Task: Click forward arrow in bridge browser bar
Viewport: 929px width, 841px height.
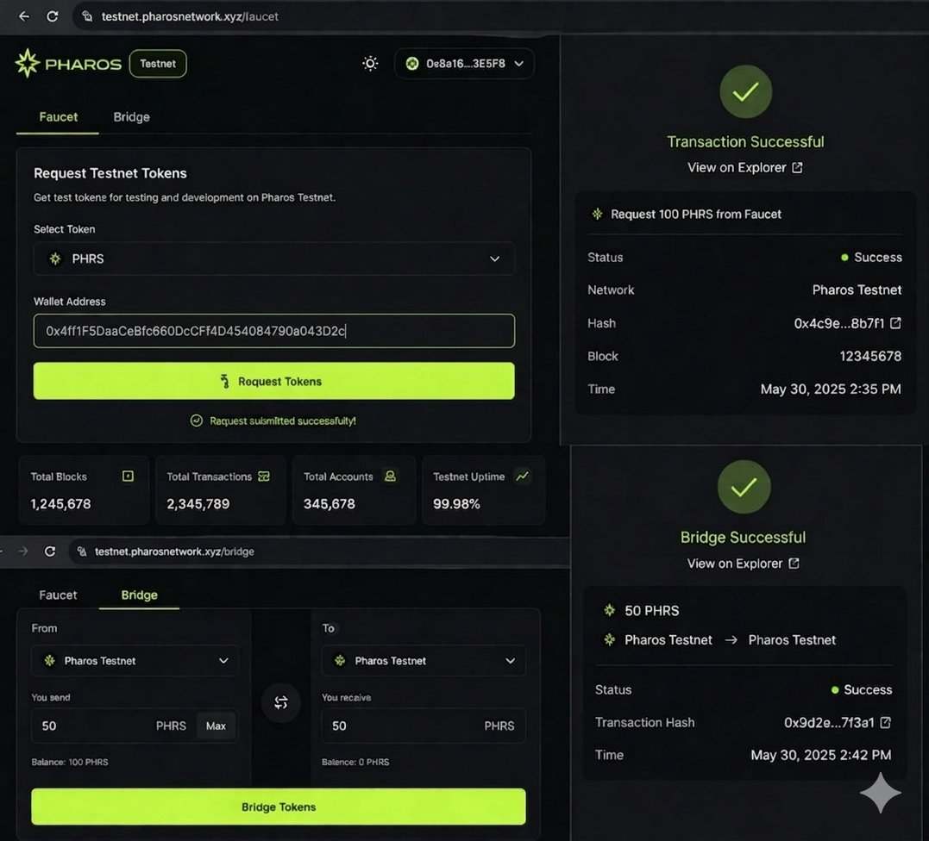Action: pyautogui.click(x=23, y=551)
